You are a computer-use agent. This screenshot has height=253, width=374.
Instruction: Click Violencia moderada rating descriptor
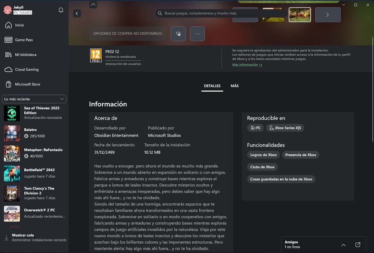click(120, 57)
